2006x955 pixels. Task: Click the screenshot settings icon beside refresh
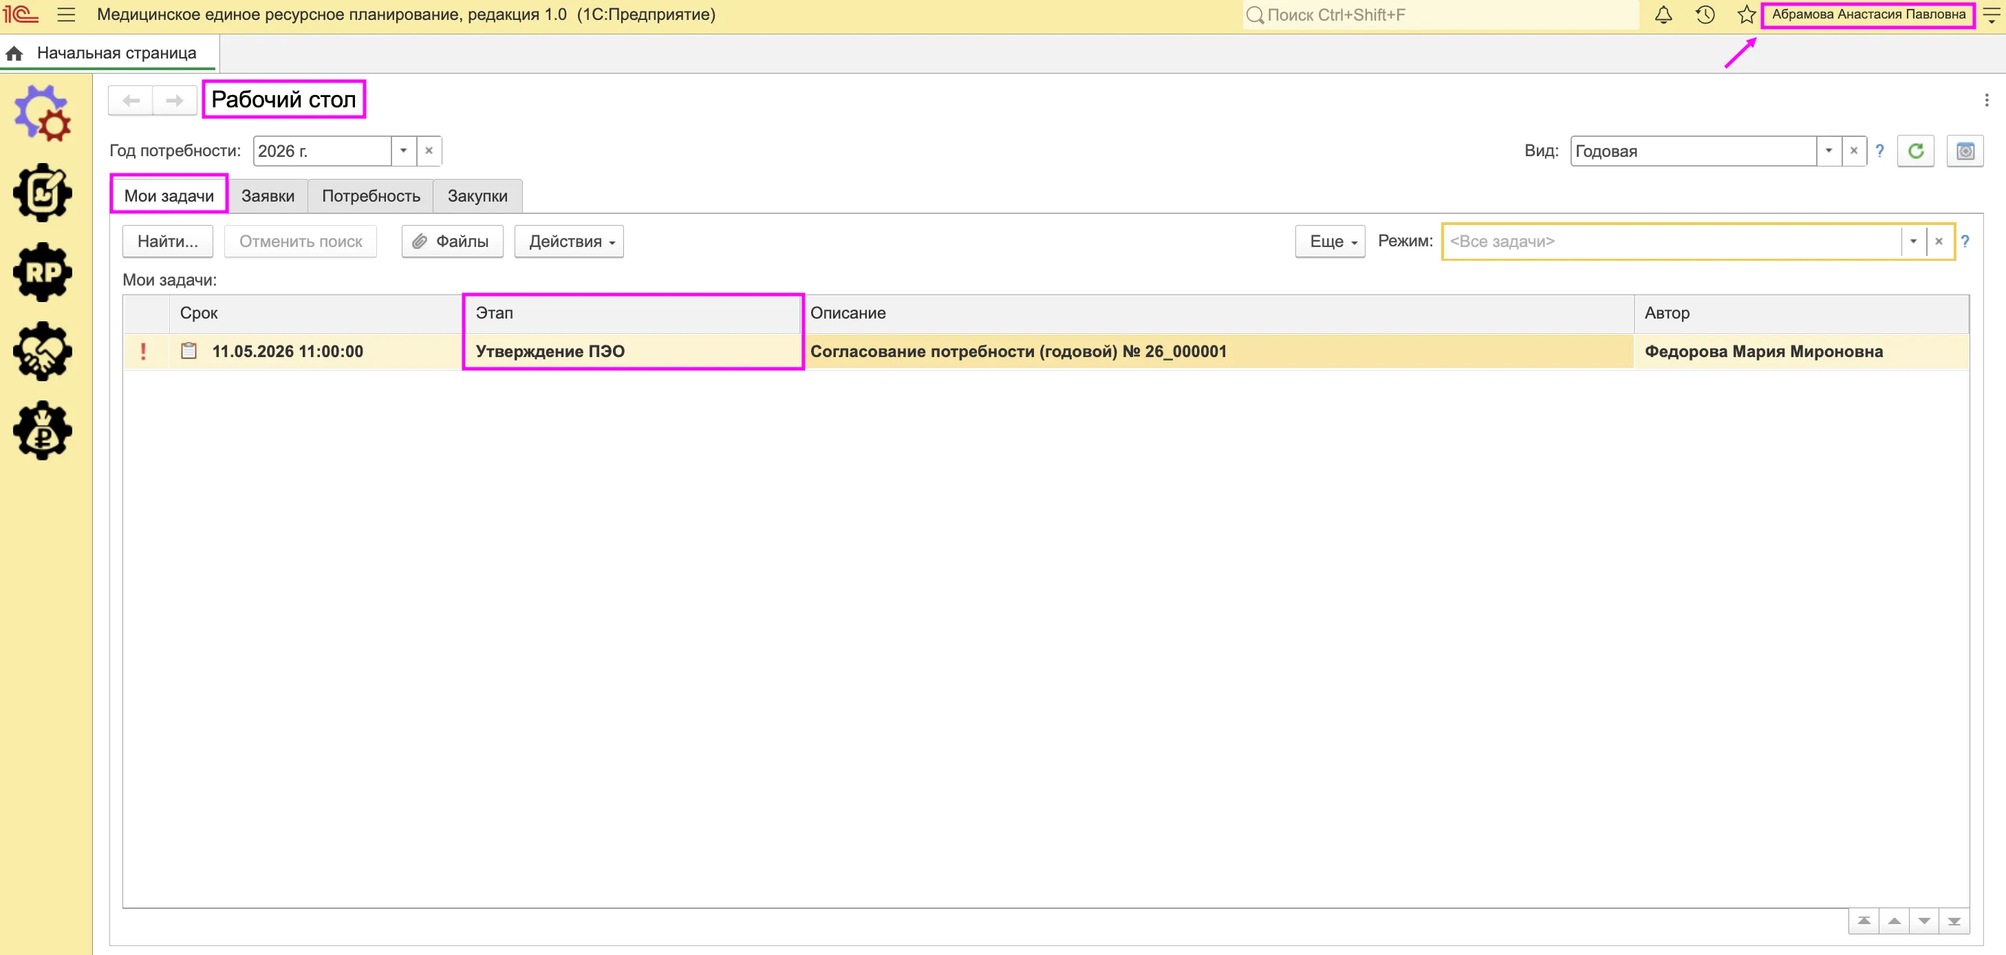[x=1965, y=151]
